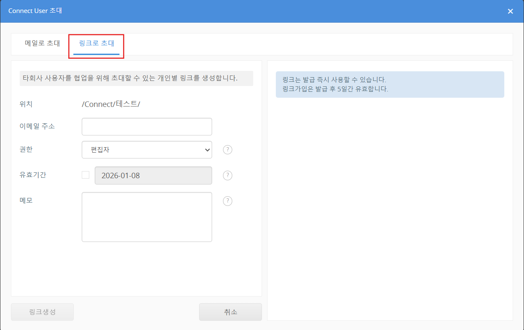
Task: Click the 메모 label
Action: [x=26, y=200]
